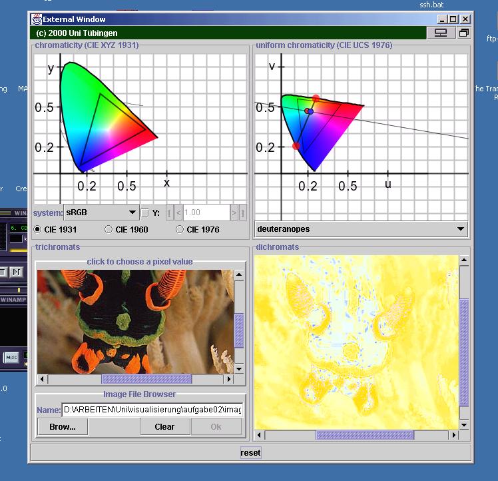Enable the Y luminance checkbox
The width and height of the screenshot is (498, 481).
pos(144,213)
